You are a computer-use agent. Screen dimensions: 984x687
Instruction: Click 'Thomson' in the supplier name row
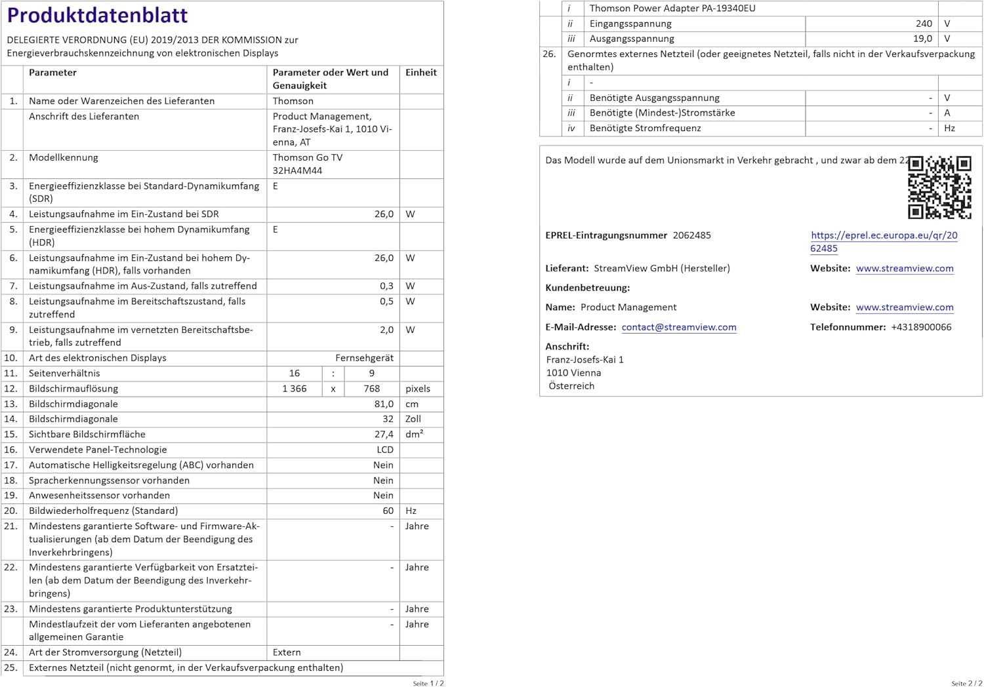pos(293,101)
